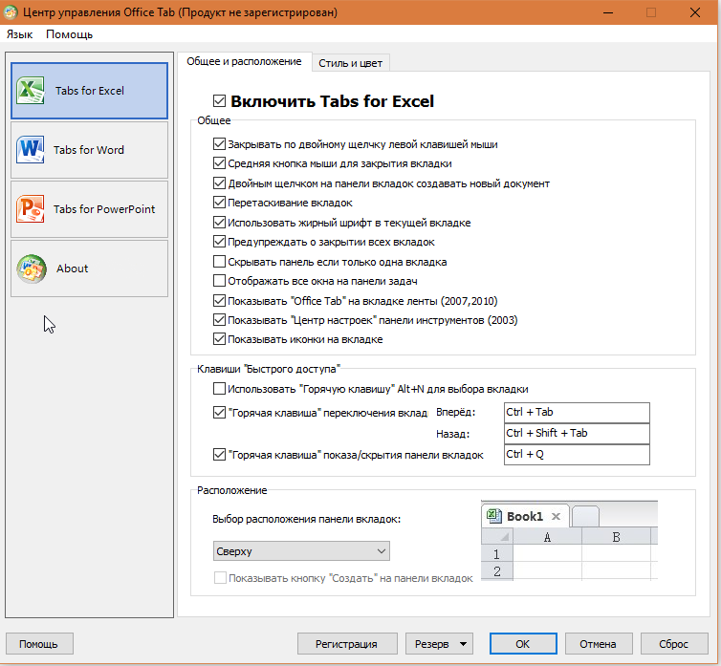Click the Вперёд: label
This screenshot has width=721, height=666.
[x=456, y=412]
